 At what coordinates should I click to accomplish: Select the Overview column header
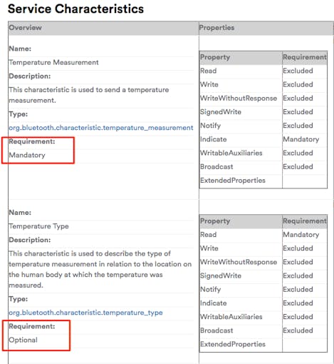coord(26,28)
